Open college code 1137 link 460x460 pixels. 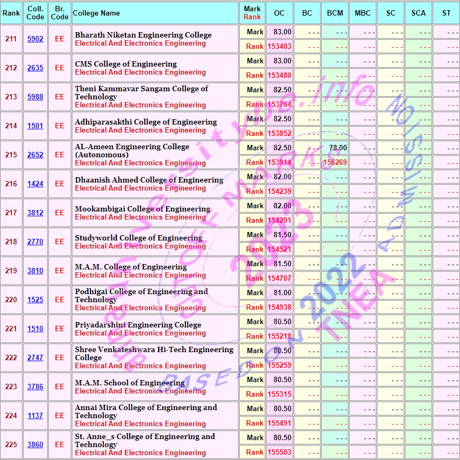35,416
